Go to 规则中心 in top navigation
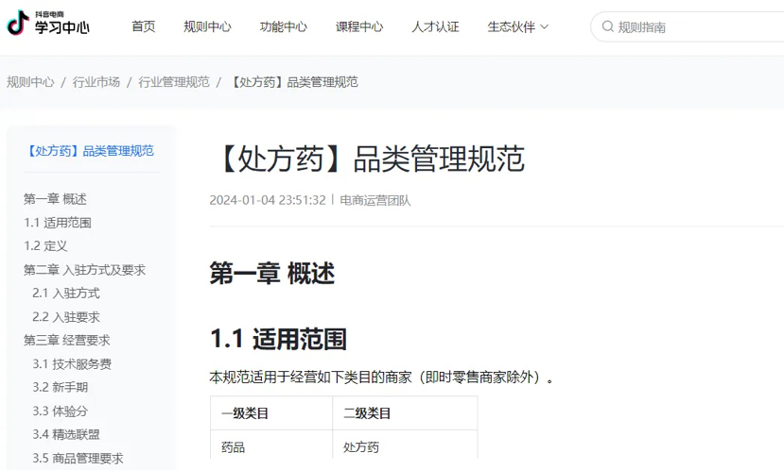Image resolution: width=784 pixels, height=470 pixels. [x=207, y=27]
